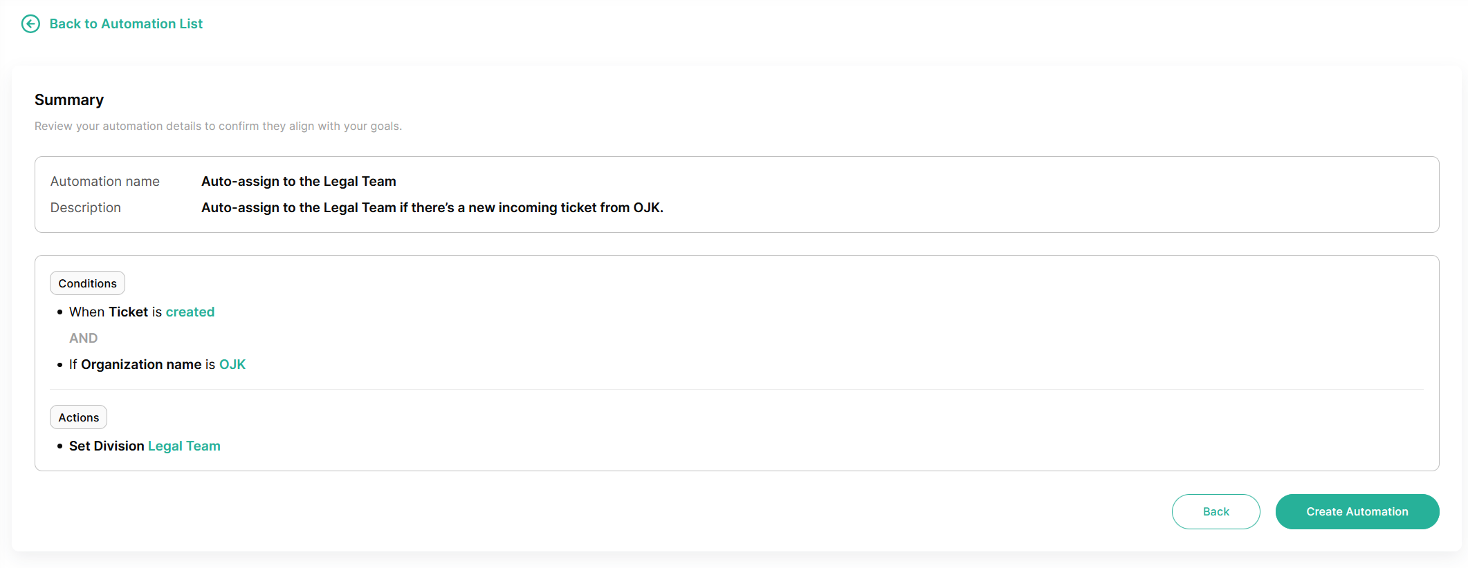Click the Legal Team division value
Screen dimensions: 1468x568
tap(184, 446)
